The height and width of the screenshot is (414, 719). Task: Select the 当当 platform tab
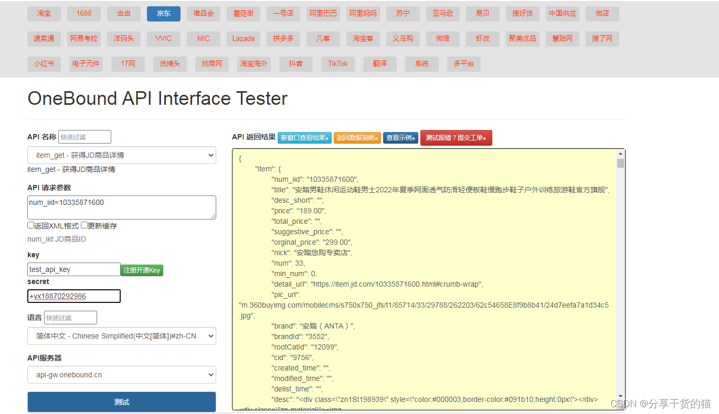124,14
